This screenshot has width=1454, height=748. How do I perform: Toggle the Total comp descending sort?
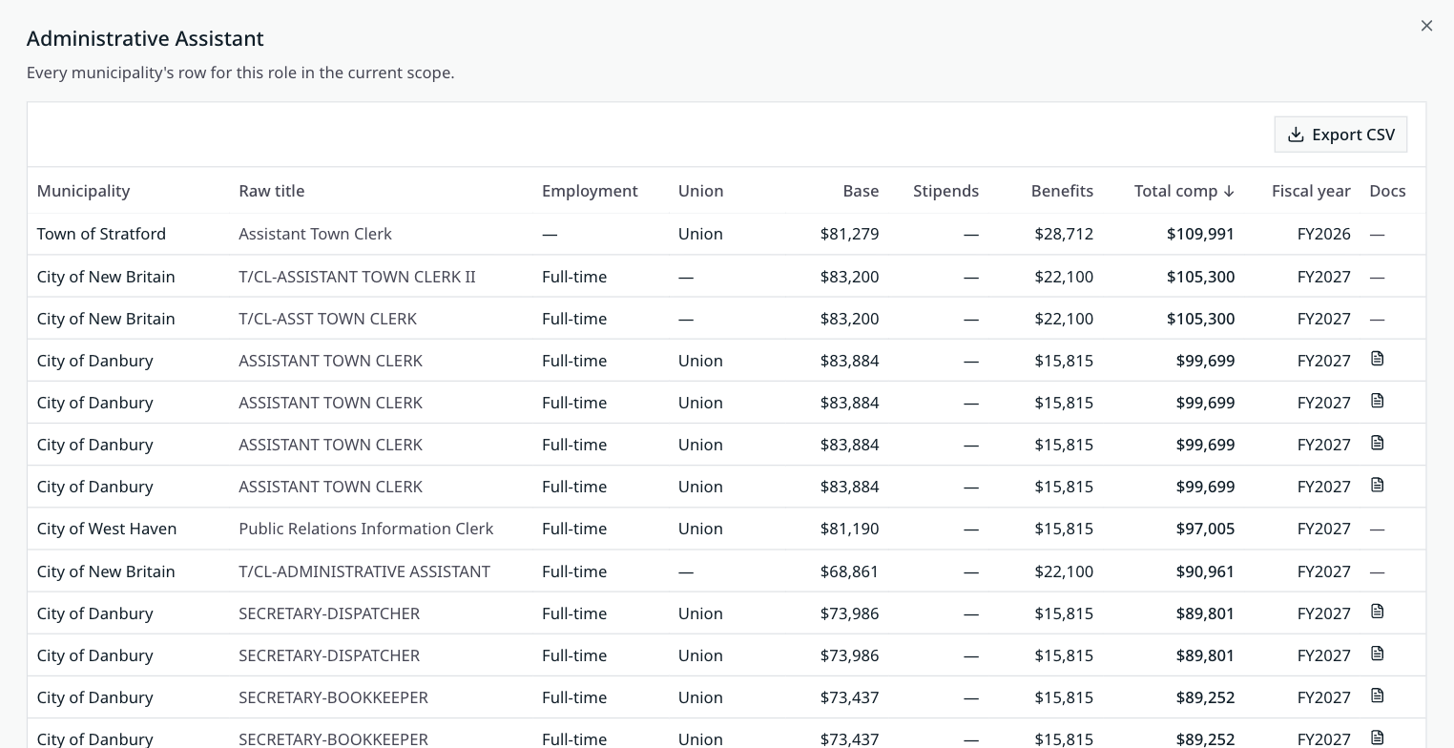click(x=1184, y=191)
